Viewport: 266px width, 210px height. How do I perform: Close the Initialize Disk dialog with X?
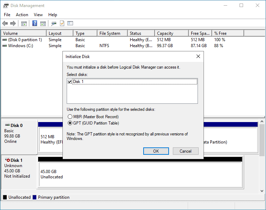(198, 57)
